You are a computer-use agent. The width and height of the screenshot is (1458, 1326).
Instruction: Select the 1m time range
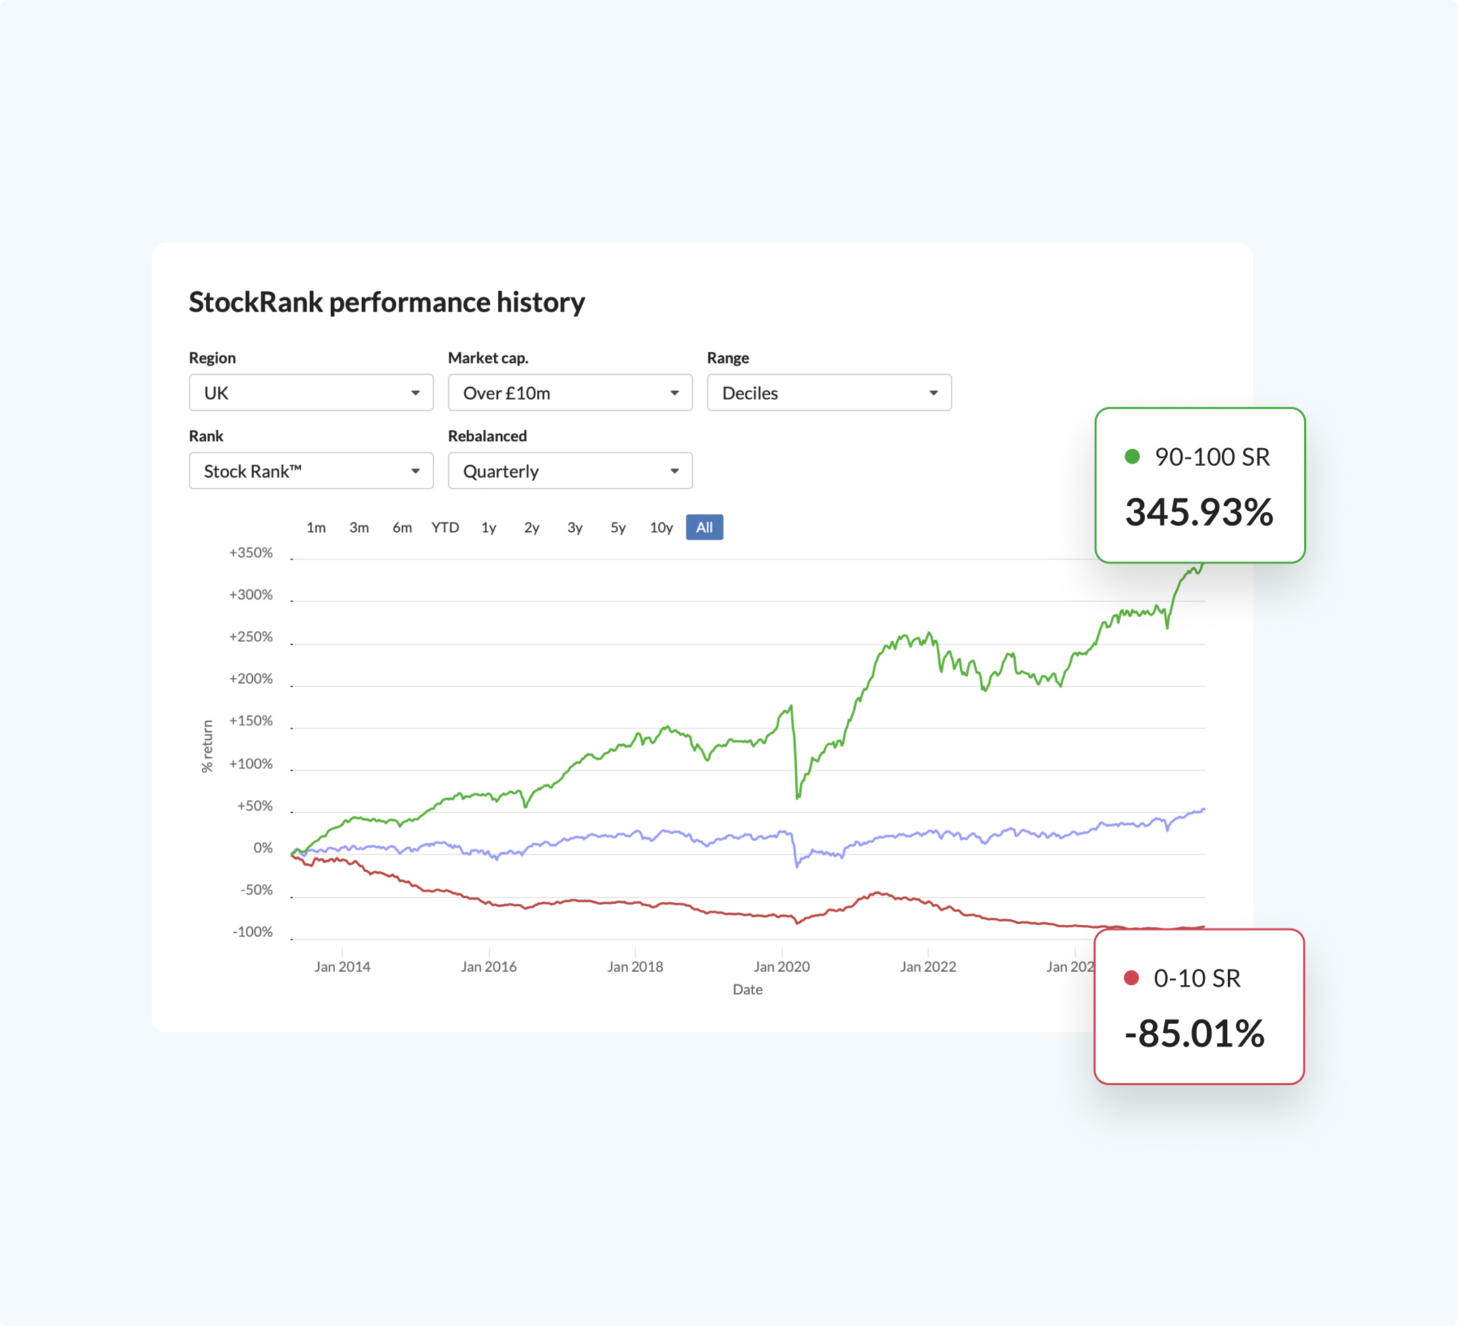coord(316,527)
